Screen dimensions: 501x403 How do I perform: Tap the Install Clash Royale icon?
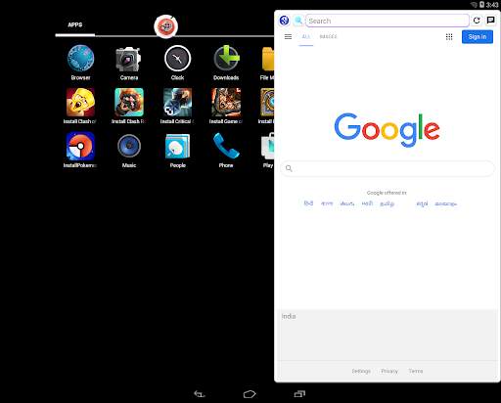pos(129,103)
